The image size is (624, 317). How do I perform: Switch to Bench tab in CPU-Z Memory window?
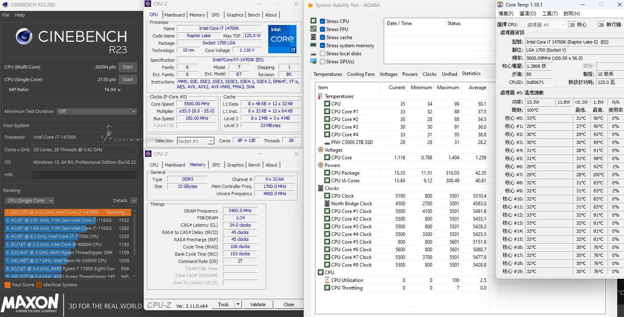pyautogui.click(x=254, y=165)
